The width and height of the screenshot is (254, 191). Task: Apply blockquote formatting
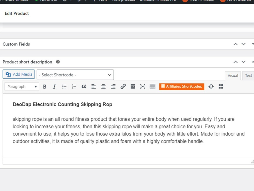[x=84, y=87]
